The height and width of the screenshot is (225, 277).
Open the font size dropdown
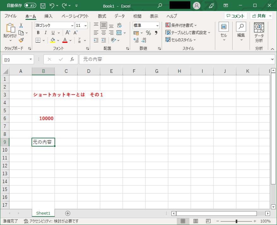[x=85, y=26]
